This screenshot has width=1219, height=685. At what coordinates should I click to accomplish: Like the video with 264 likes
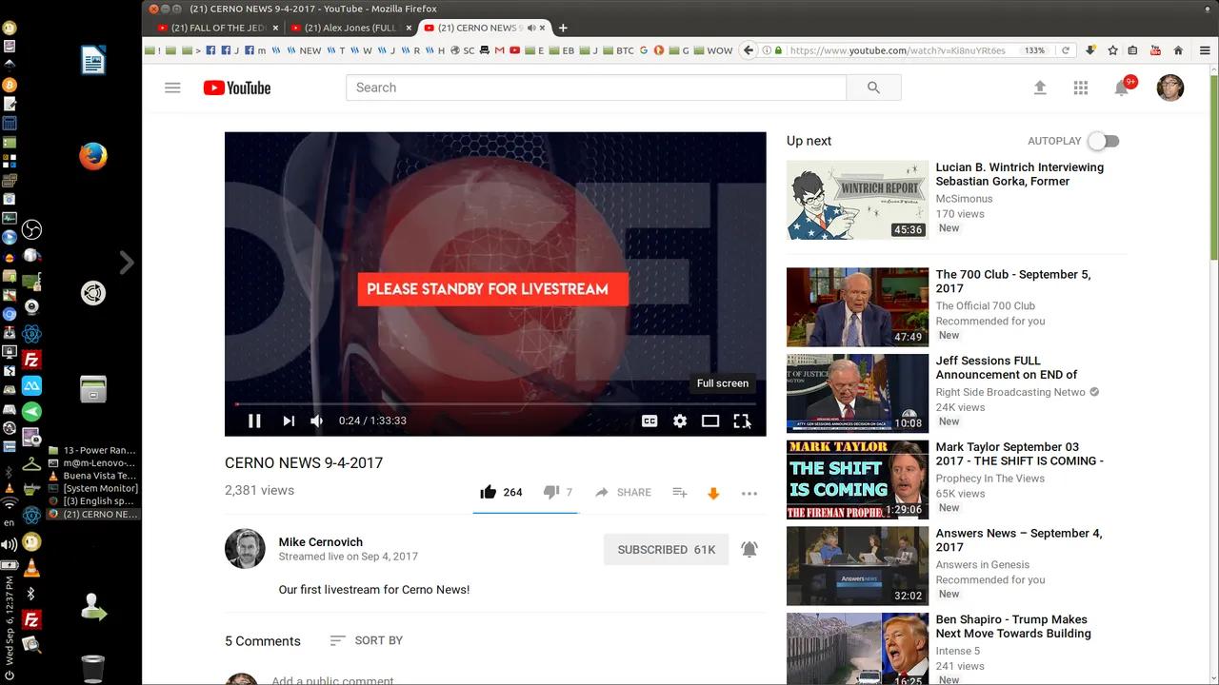[501, 492]
